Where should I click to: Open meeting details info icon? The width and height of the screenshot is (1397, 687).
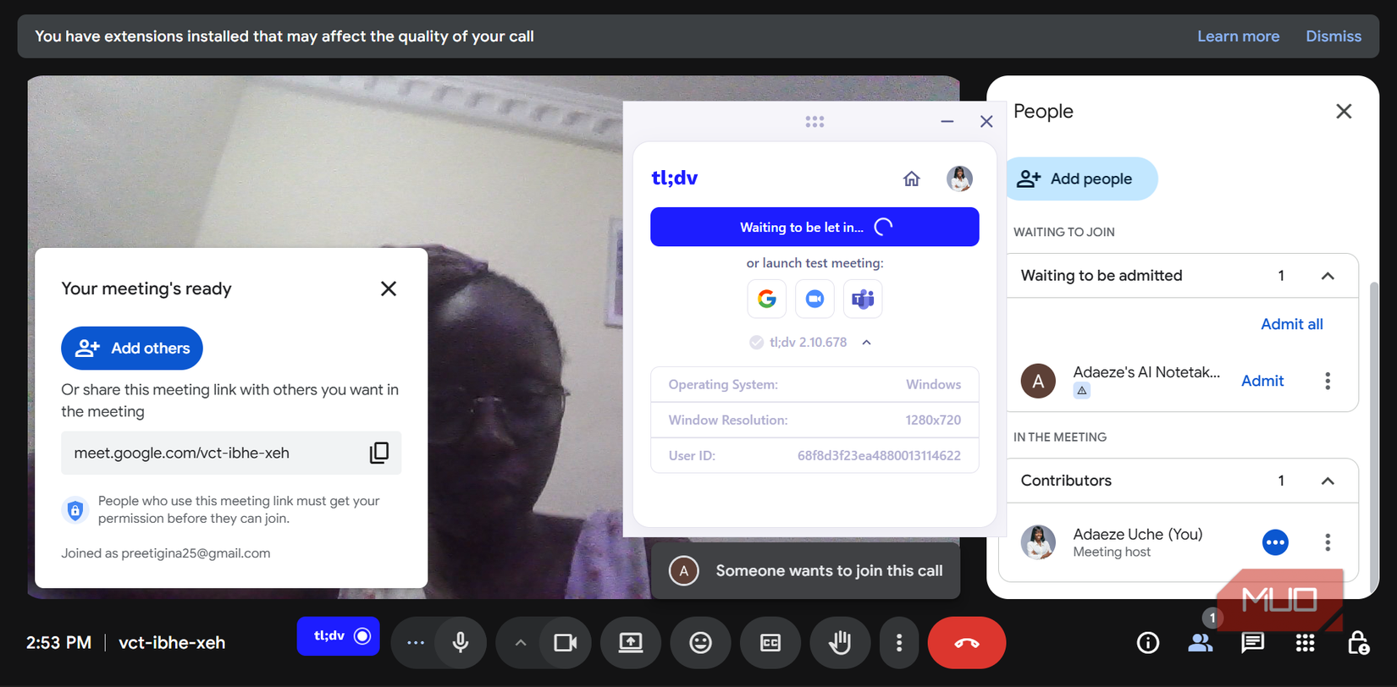(1148, 643)
